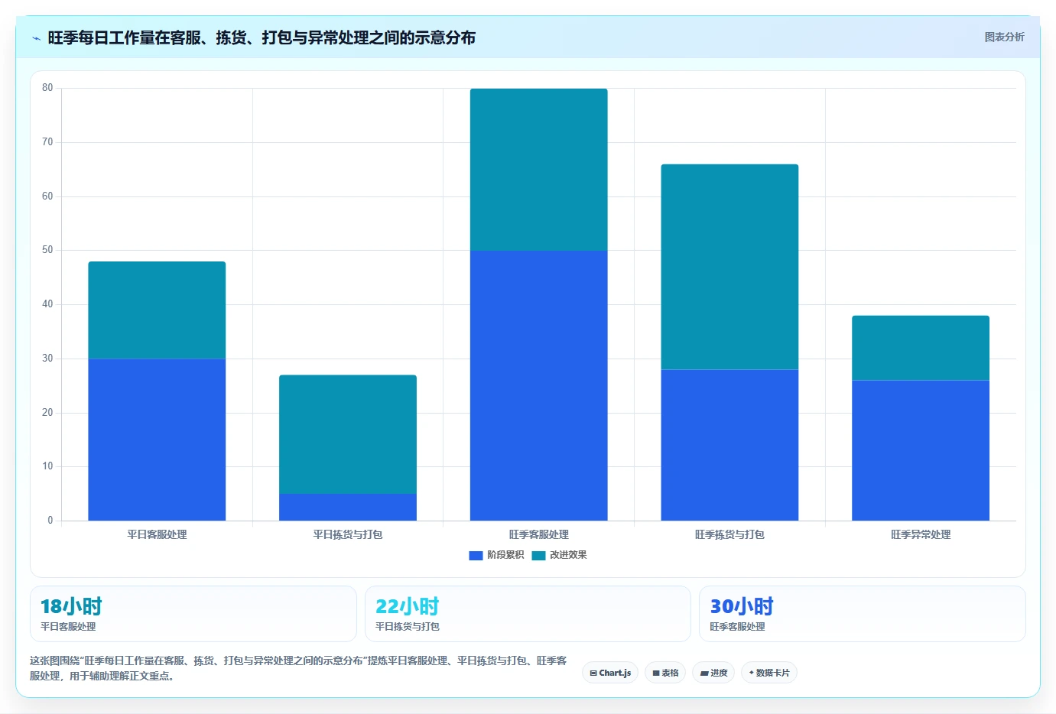Click the blue segment of 旺季客服处理 bar
Screen dimensions: 1056x714
(x=539, y=385)
